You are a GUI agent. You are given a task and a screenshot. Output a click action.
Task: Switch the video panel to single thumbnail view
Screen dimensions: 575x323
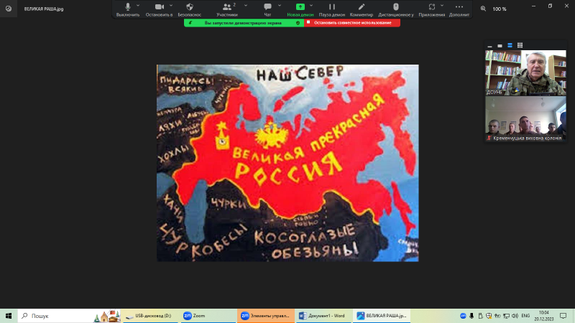(500, 45)
